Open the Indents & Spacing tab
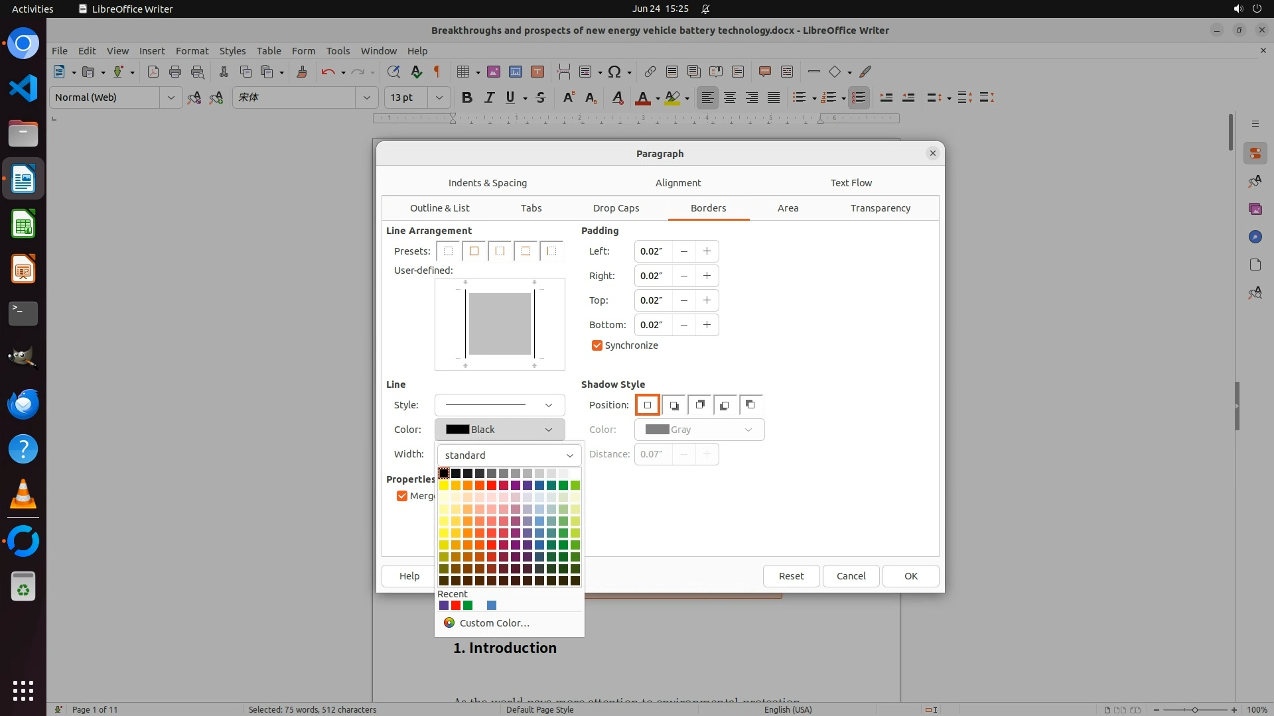Screen dimensions: 1274x716 487,183
